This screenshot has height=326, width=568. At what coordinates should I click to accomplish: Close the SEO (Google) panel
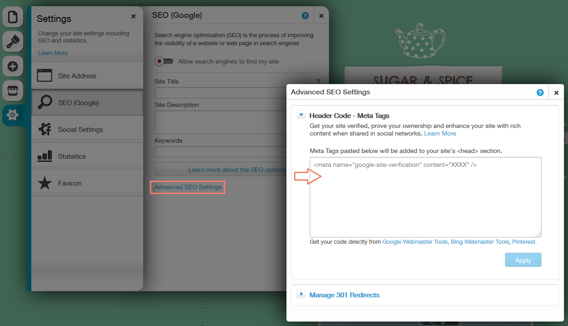(x=321, y=16)
